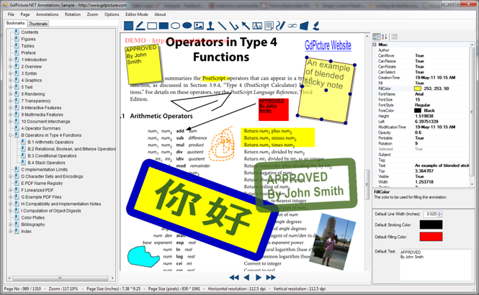
Task: Pick the filled ellipse annotation tool
Action: click(187, 26)
